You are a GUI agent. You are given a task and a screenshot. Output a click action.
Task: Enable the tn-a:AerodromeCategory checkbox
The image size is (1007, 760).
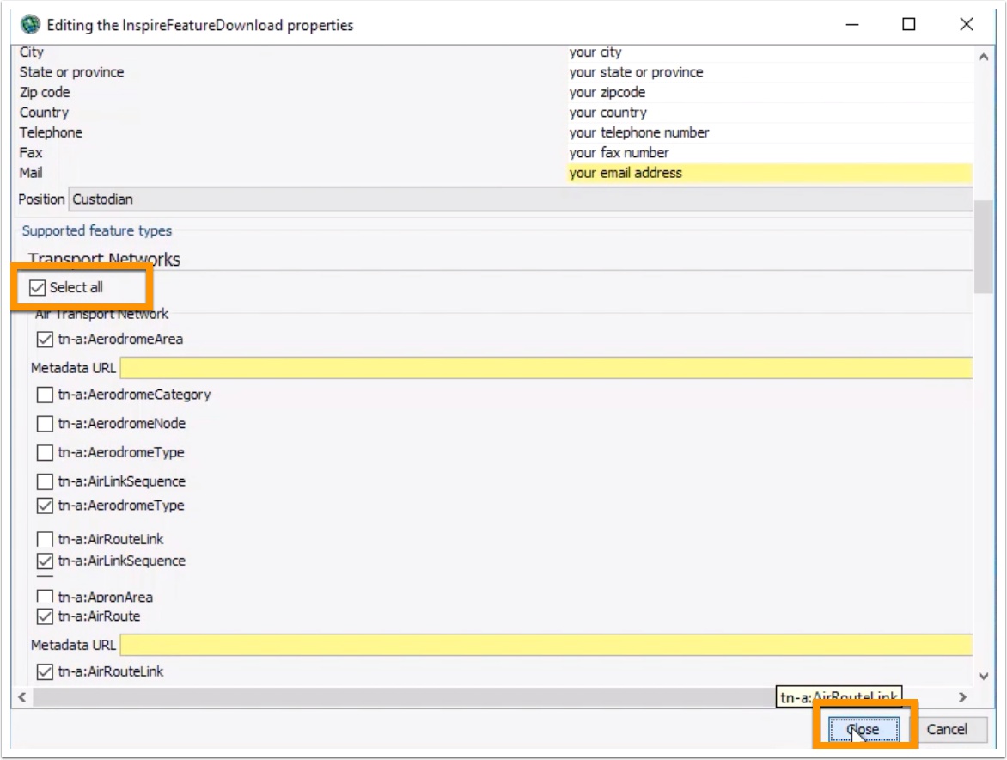point(45,395)
